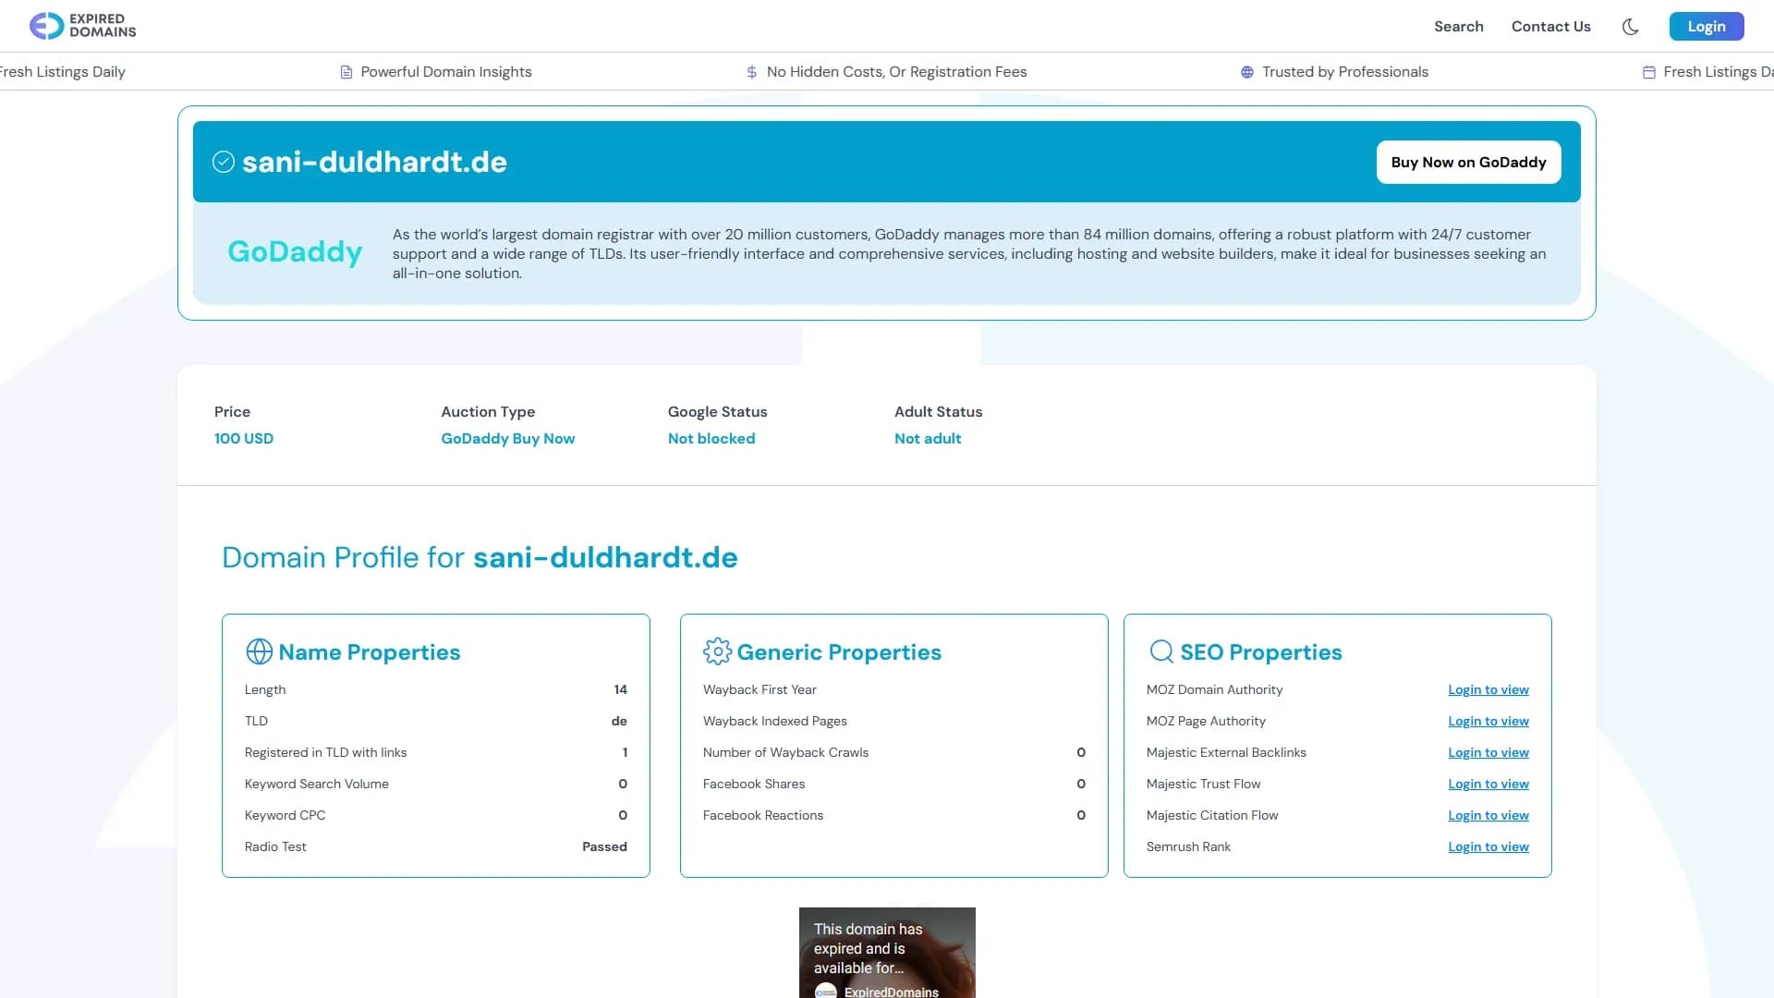
Task: Click Login to view Semrush Rank
Action: point(1488,846)
